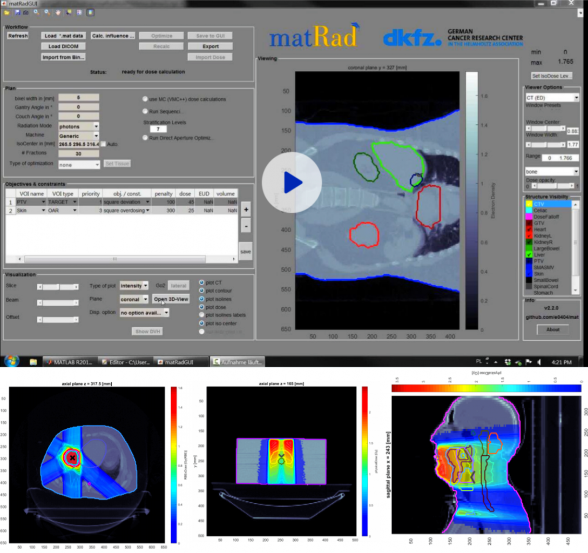Click the Open 3D-View button
588x553 pixels.
[x=171, y=299]
